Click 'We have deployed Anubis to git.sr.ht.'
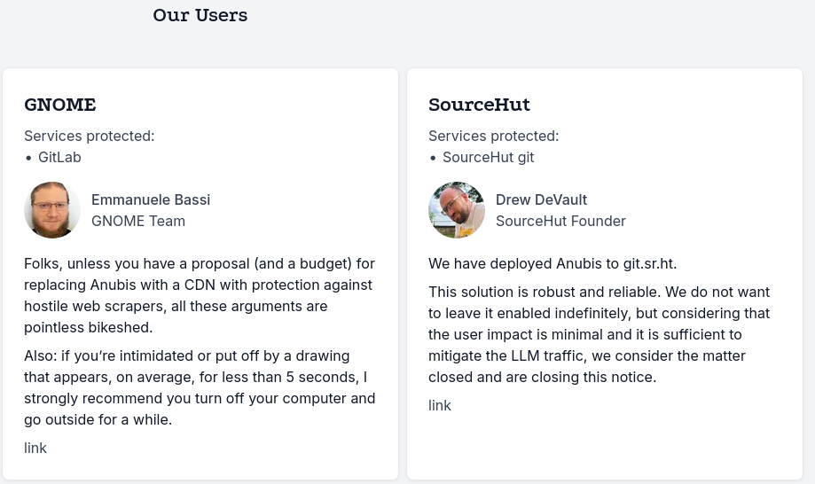 point(552,263)
